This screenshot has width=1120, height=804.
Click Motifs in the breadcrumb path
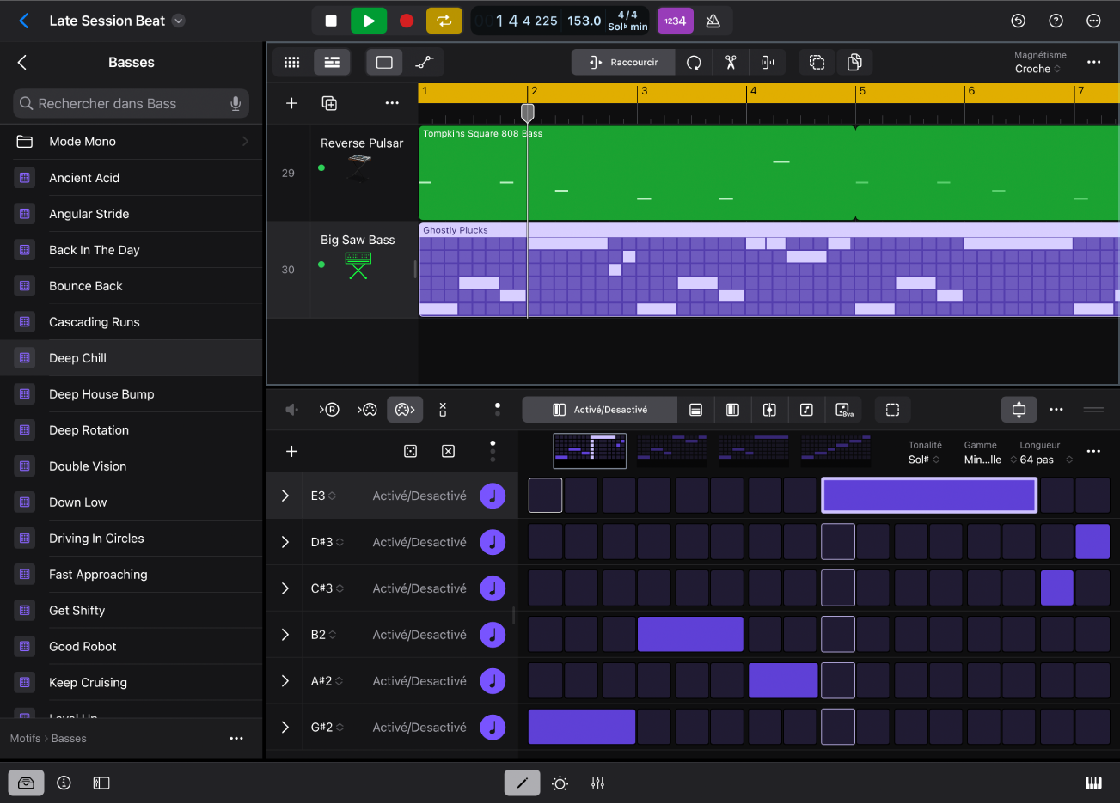(25, 738)
